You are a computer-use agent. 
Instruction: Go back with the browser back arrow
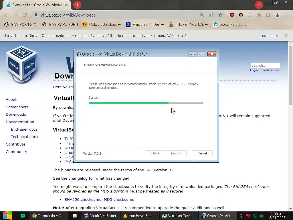[6, 15]
